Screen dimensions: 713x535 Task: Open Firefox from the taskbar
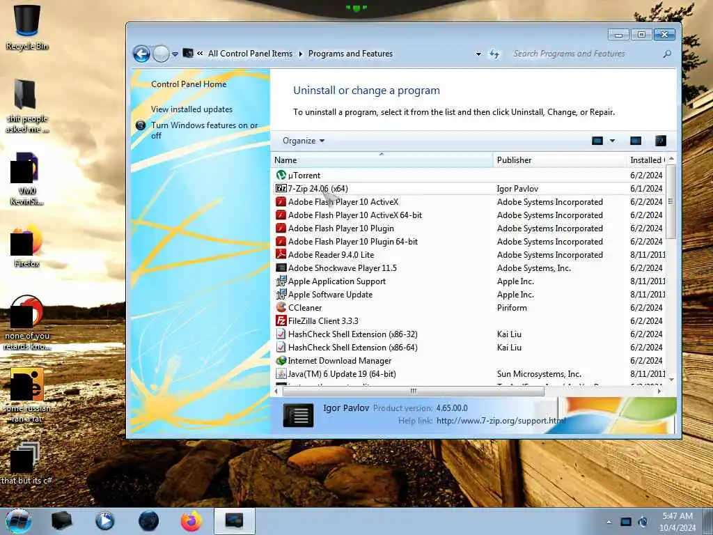pos(191,521)
